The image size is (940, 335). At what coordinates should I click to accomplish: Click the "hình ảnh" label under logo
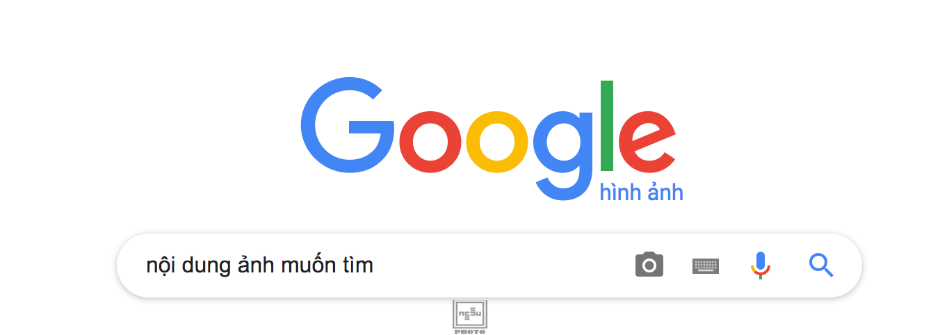[x=641, y=193]
